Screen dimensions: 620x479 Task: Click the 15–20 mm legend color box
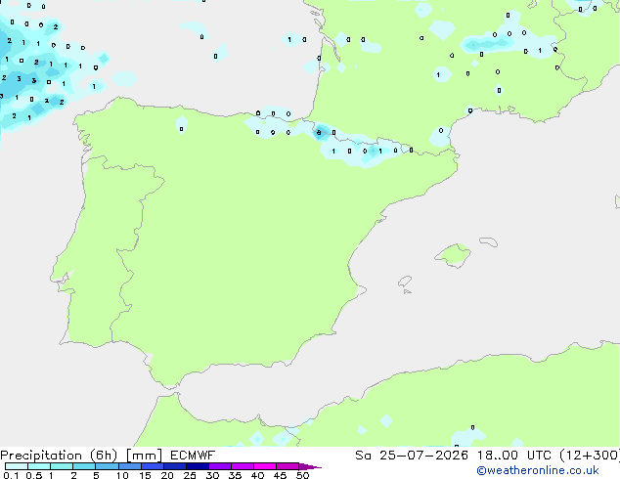coord(152,466)
